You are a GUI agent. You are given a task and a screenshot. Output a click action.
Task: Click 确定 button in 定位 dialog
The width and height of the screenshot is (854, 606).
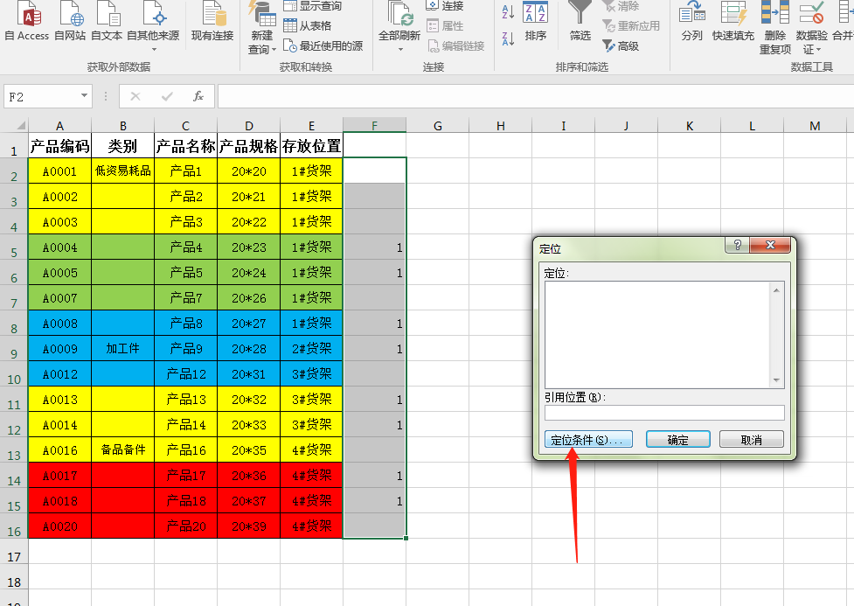pos(678,439)
